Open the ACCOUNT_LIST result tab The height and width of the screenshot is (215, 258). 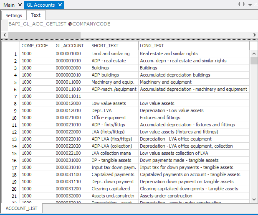pos(22,208)
